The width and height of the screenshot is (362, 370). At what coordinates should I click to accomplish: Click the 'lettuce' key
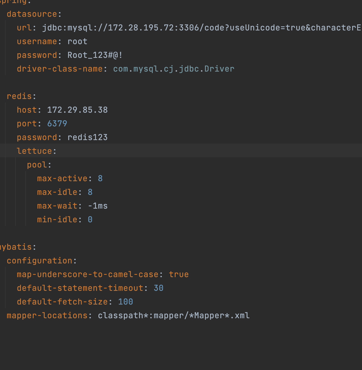pos(34,151)
